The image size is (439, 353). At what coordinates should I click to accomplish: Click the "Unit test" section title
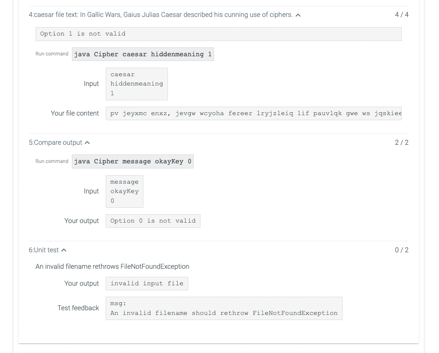[44, 250]
